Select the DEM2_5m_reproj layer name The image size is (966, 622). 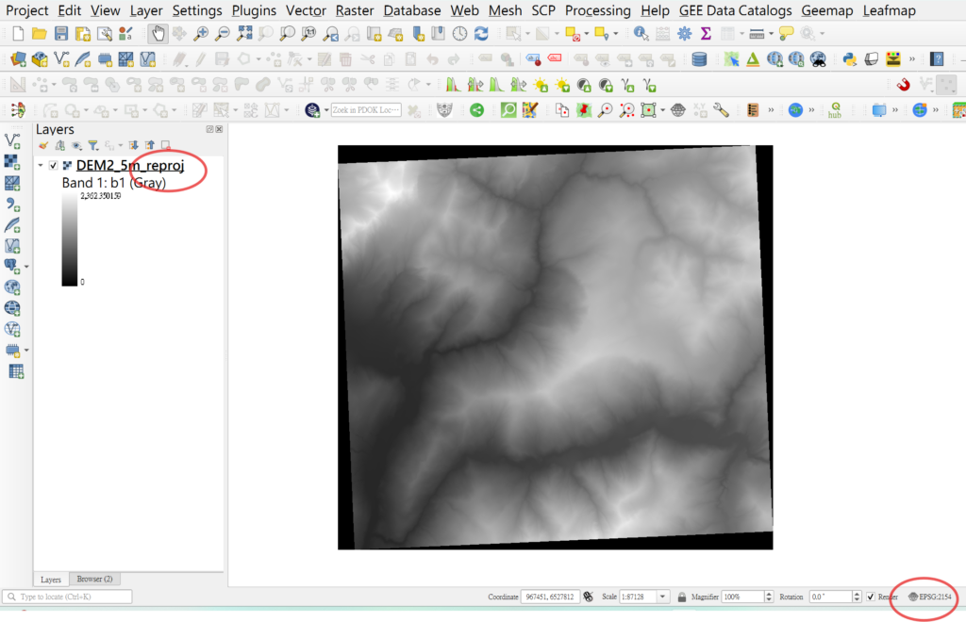(129, 166)
